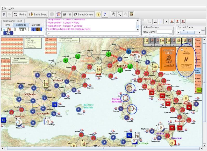Click the zoom out magnifier icon
Screen dimensions: 207x151
[126, 14]
